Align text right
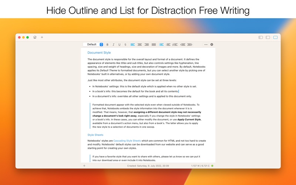This screenshot has width=296, height=185. tap(147, 44)
